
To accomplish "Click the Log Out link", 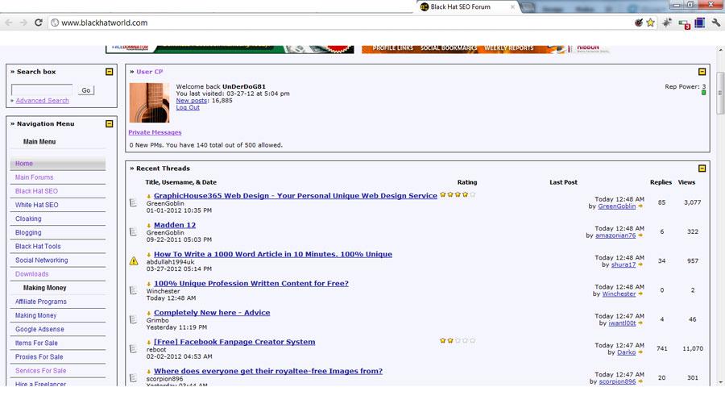I will click(188, 107).
